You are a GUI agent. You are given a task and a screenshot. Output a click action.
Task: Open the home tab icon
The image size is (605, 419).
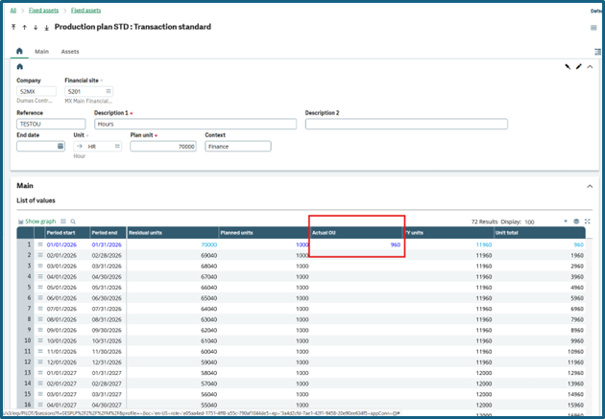pyautogui.click(x=19, y=51)
